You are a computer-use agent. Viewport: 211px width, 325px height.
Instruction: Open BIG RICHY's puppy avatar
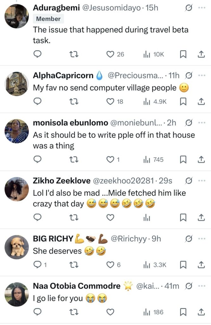17,247
